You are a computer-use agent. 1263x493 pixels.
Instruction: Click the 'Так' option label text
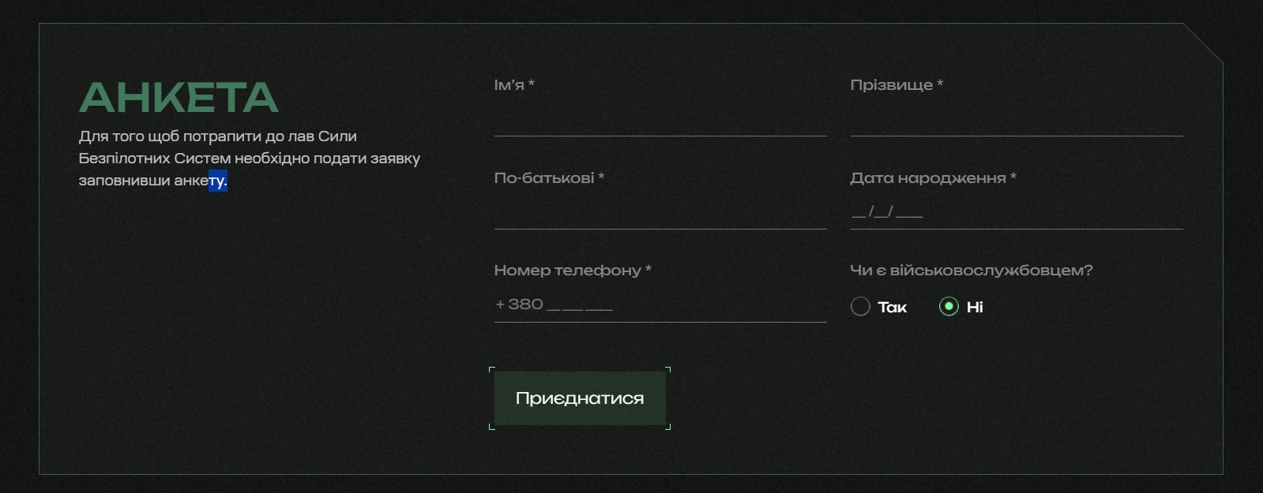pos(893,308)
